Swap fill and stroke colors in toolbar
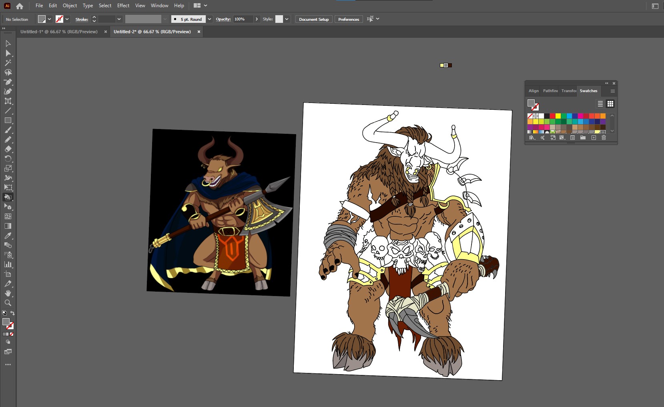 (x=12, y=313)
